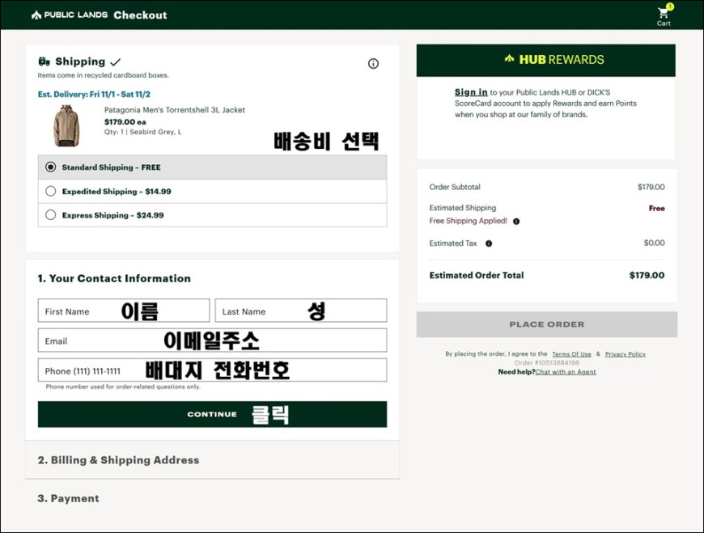Click Qty: 1 | Seabird Grey, L text
The height and width of the screenshot is (533, 704).
[142, 132]
